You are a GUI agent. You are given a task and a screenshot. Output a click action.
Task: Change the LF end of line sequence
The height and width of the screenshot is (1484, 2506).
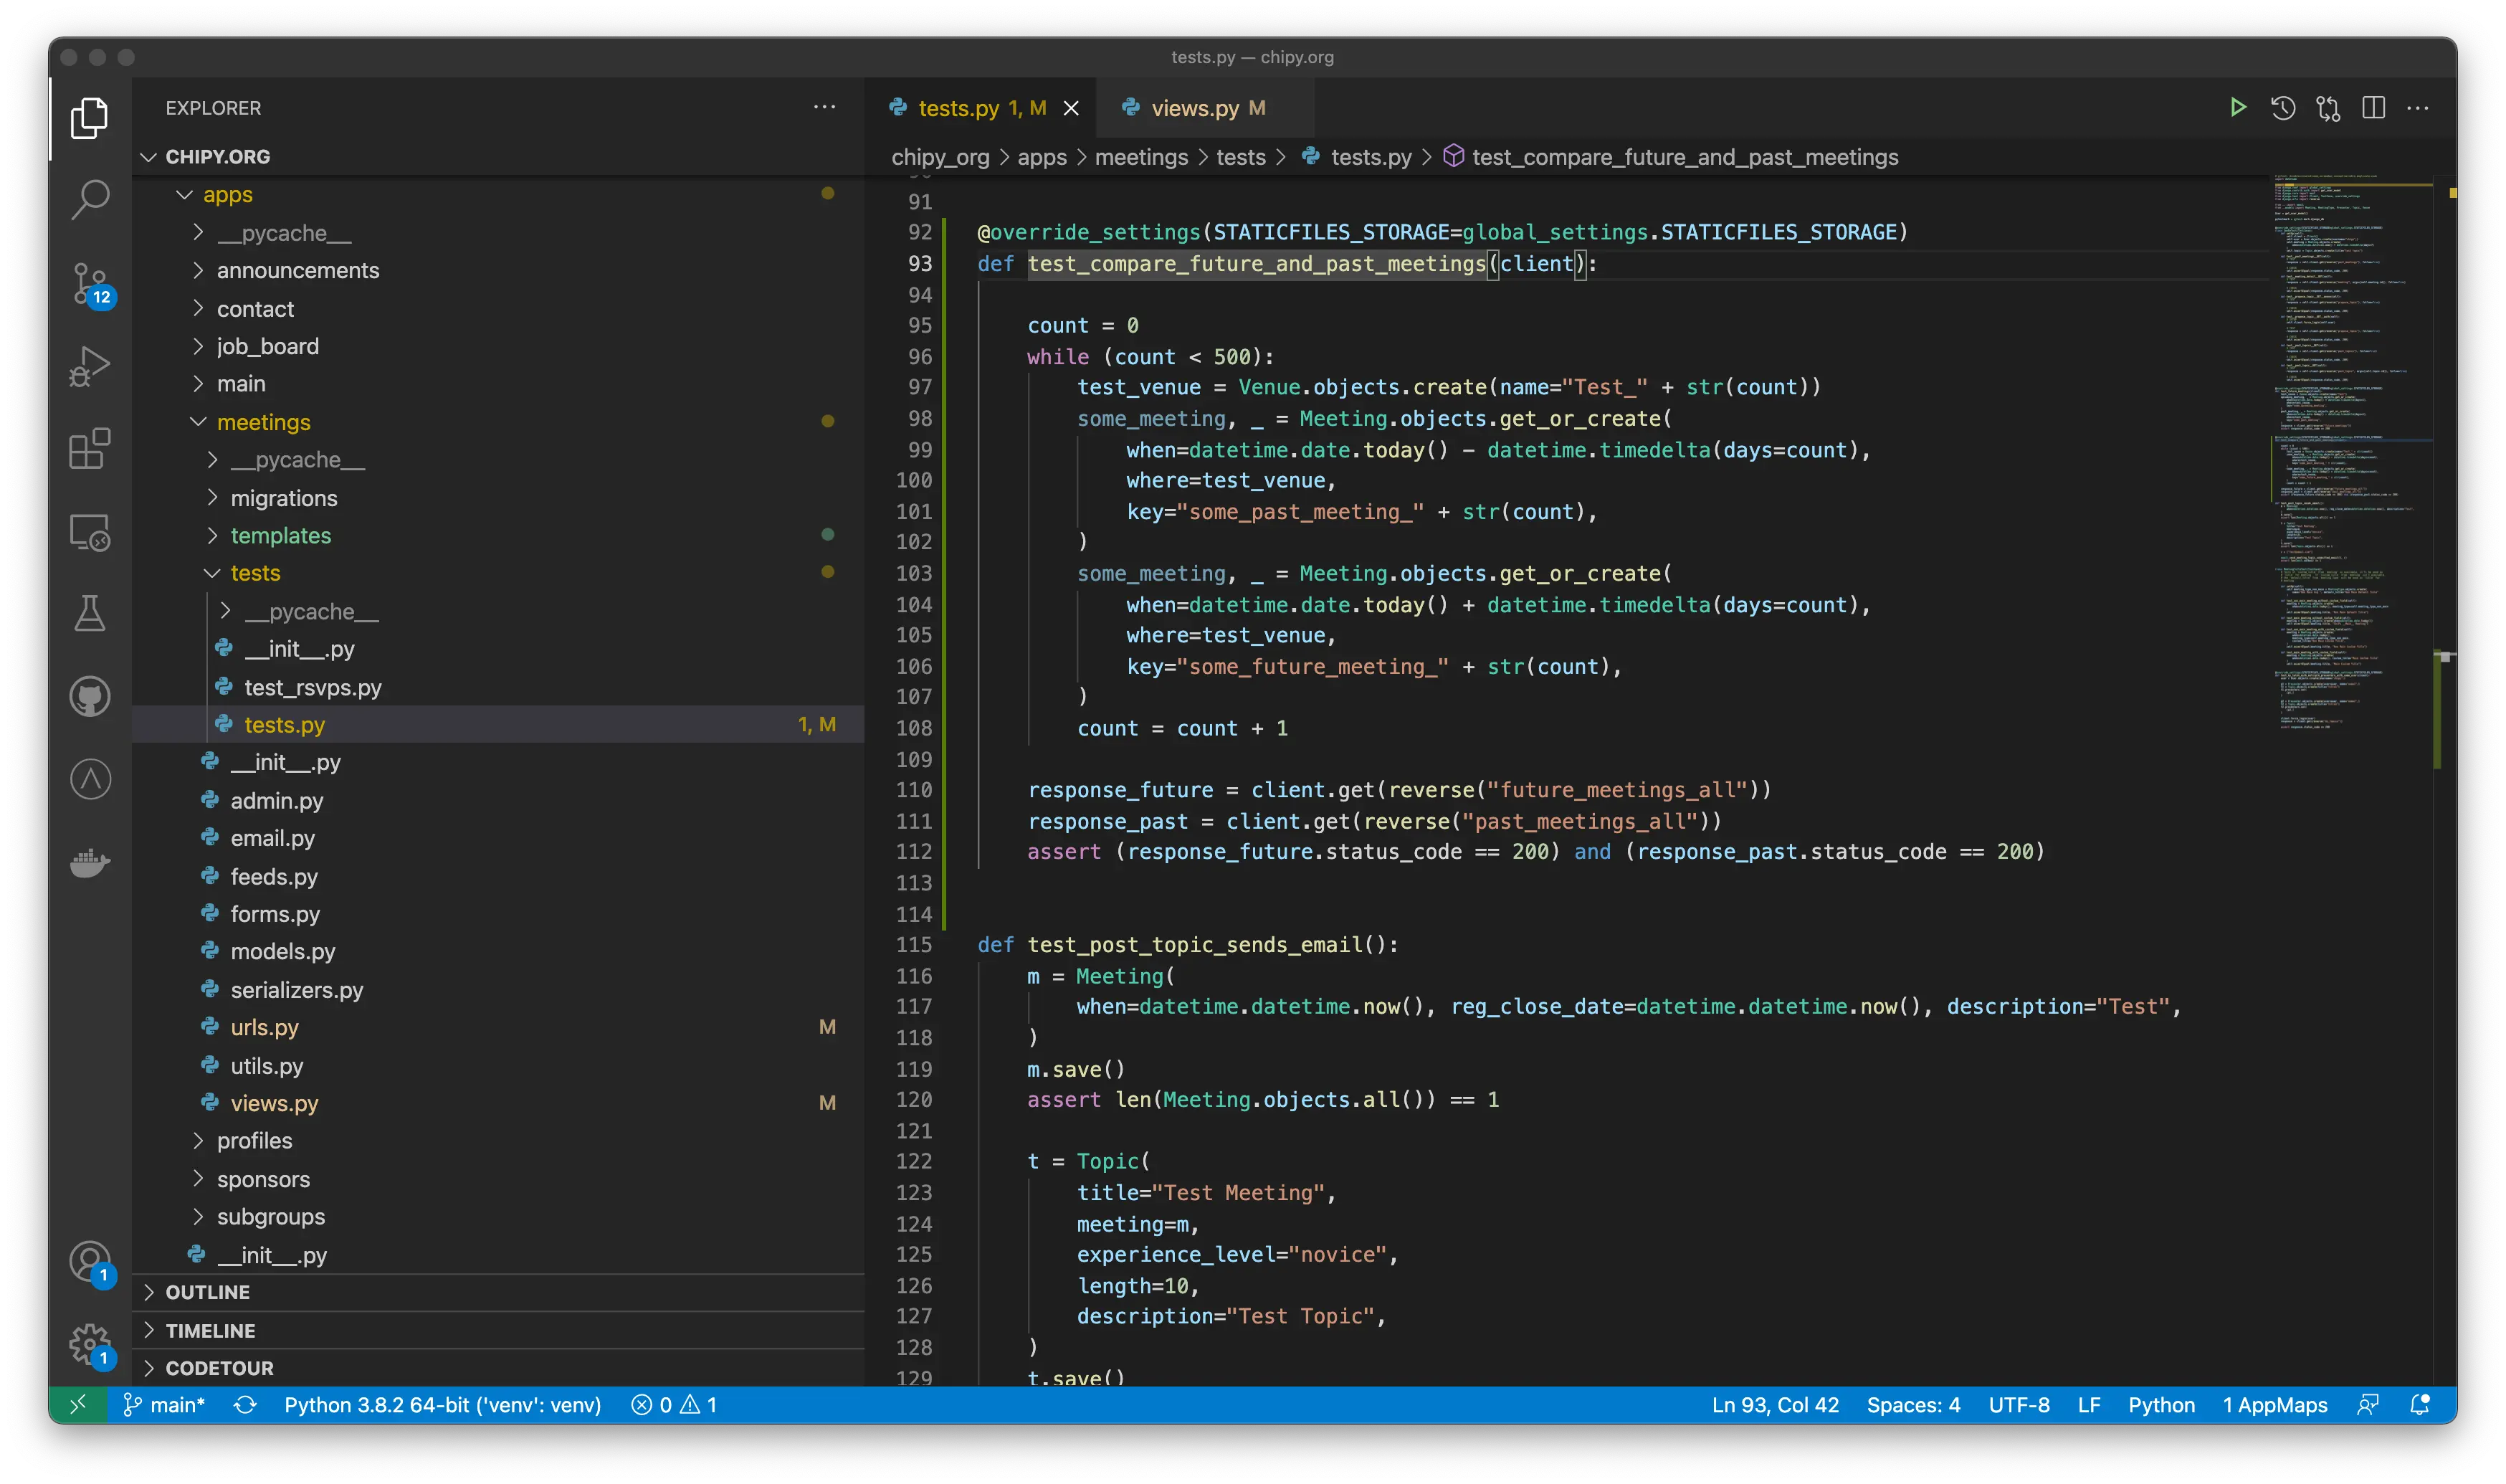click(x=2088, y=1404)
